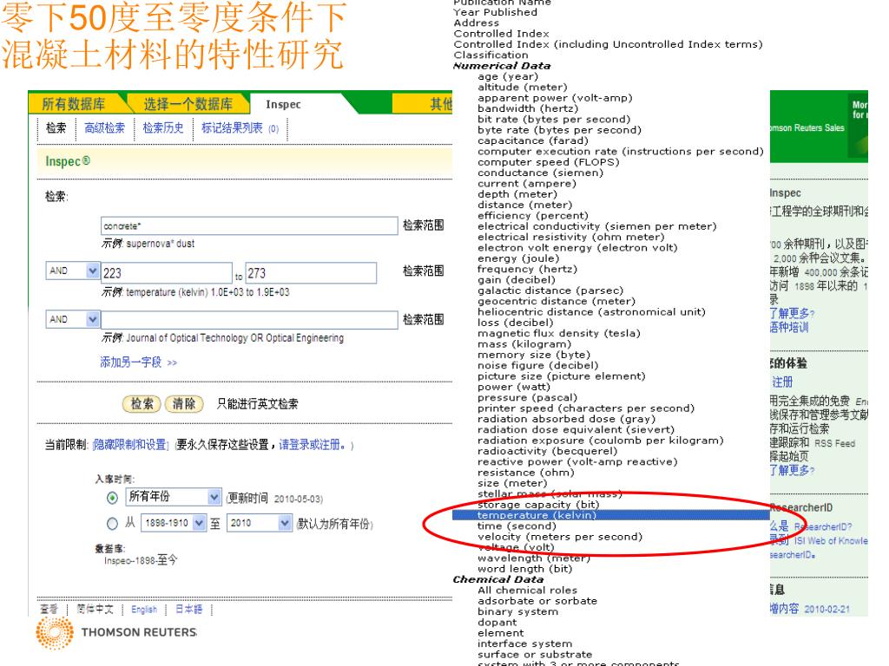This screenshot has width=889, height=666.
Task: Select bandwidth (hertz) option
Action: tap(528, 108)
